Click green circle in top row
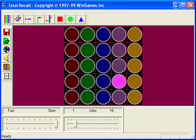Screen dimensions: 196x140 tap(88, 34)
